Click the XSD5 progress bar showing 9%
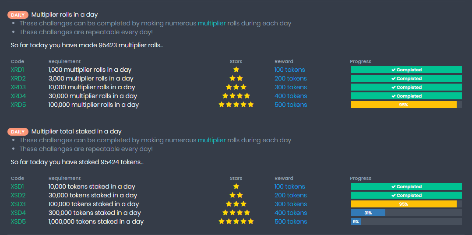 [406, 221]
